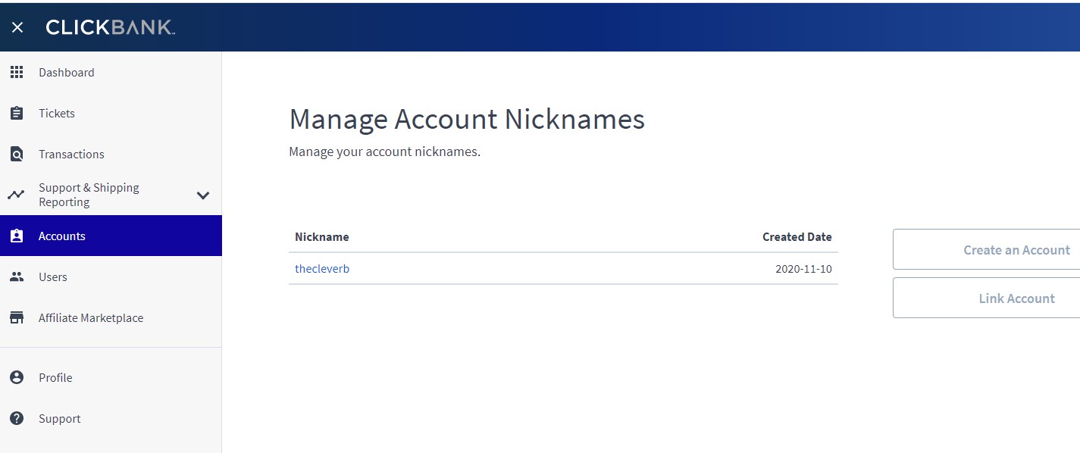Click the Transactions search-document icon
The image size is (1080, 453).
click(17, 154)
